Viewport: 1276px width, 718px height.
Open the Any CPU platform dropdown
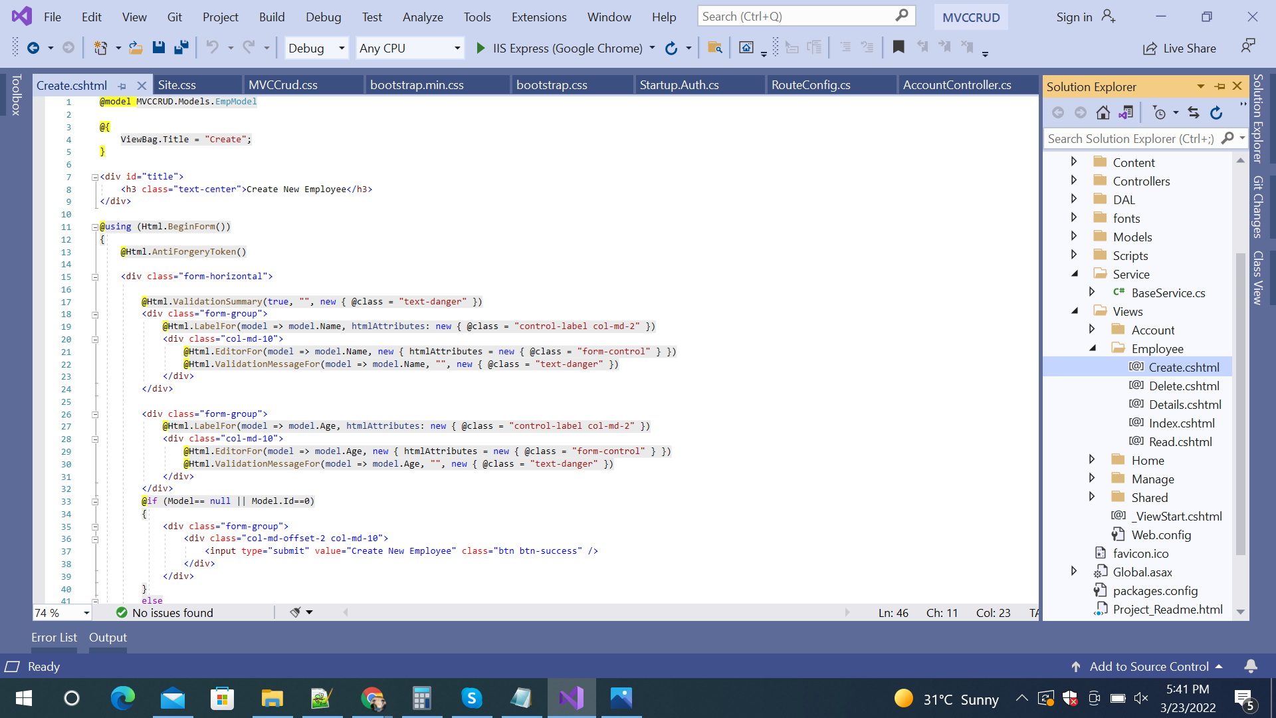[457, 48]
